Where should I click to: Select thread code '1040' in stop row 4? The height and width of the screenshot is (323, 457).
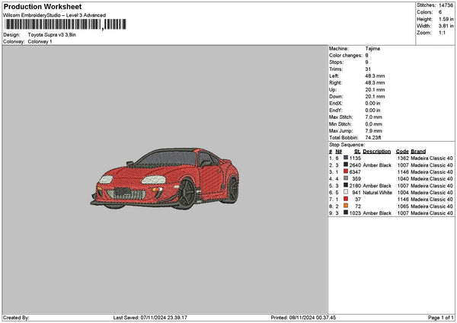[403, 179]
